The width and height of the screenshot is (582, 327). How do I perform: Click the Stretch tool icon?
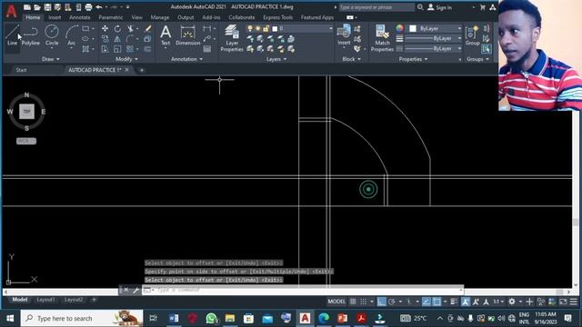tap(105, 49)
